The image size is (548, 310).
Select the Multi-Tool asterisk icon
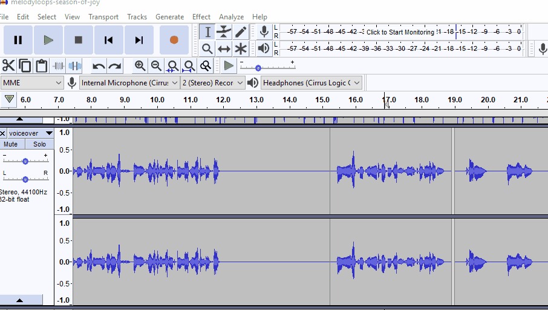point(241,48)
